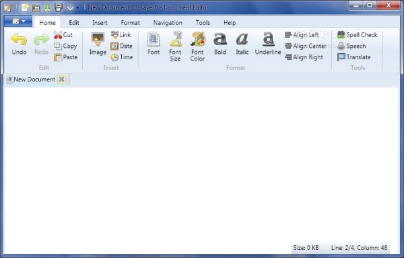Paste from clipboard with Paste button

(66, 57)
